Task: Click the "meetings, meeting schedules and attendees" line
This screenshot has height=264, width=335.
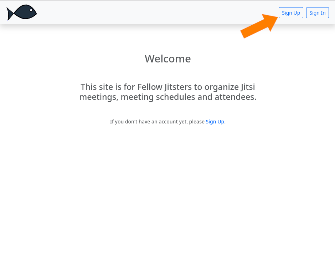Action: [167, 97]
